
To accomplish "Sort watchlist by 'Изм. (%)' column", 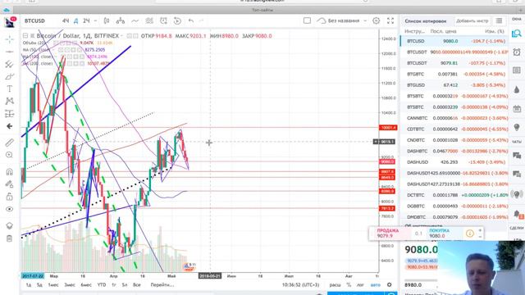I will tap(494, 31).
